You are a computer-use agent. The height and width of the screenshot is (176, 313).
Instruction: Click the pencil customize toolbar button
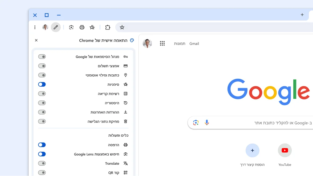tap(56, 27)
